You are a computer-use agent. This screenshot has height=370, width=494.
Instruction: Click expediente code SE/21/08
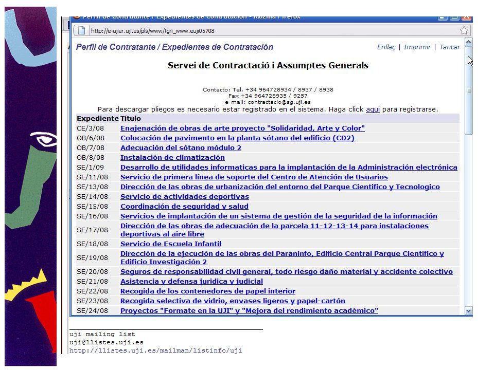click(x=92, y=281)
